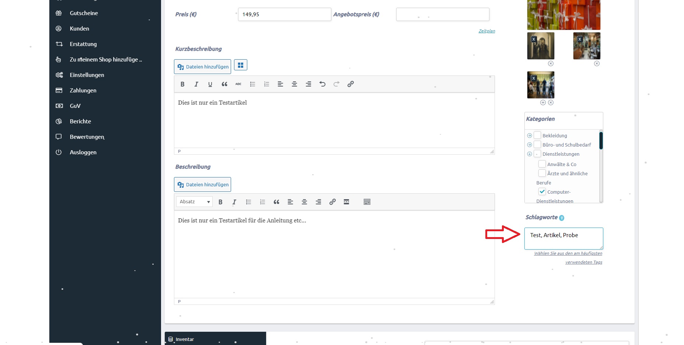Toggle italic in Kurzbeschreibung editor toolbar

click(196, 84)
